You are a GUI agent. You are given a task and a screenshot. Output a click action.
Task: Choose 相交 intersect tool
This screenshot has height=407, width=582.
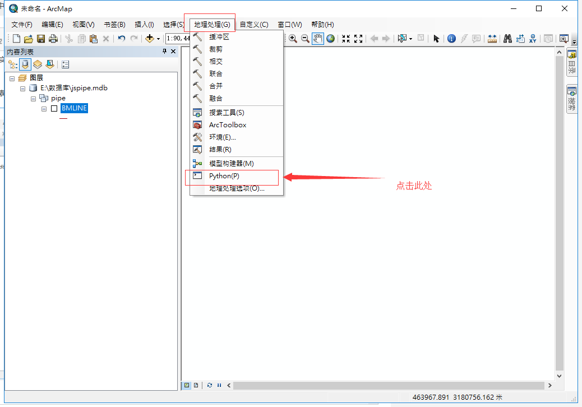click(237, 61)
